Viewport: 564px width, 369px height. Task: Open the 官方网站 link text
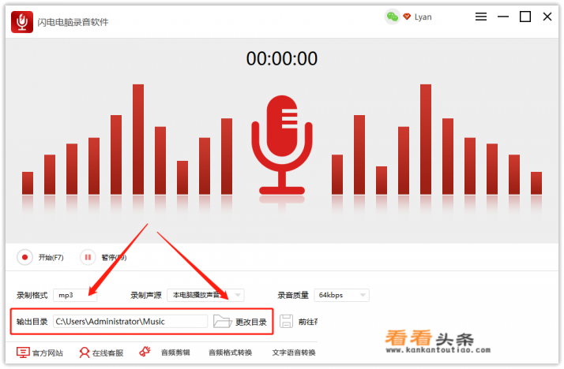point(47,353)
